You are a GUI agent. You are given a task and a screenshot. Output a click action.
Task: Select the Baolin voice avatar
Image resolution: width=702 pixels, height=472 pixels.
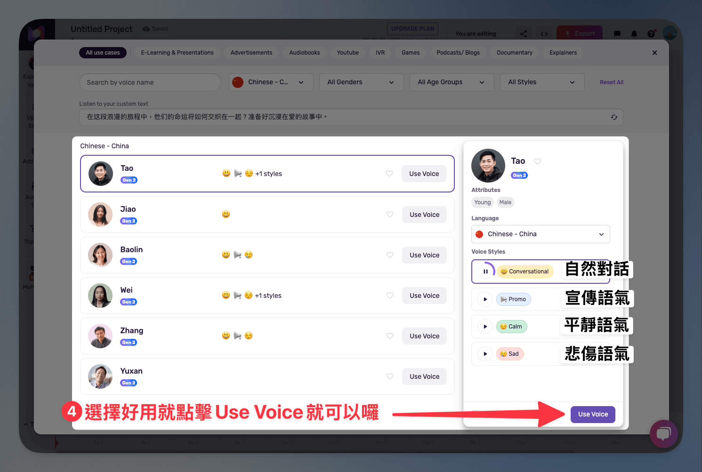pyautogui.click(x=100, y=255)
